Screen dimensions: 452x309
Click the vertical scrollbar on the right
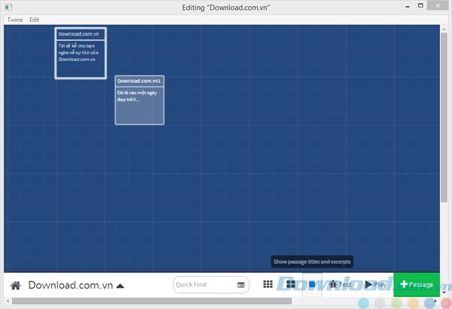[x=444, y=113]
